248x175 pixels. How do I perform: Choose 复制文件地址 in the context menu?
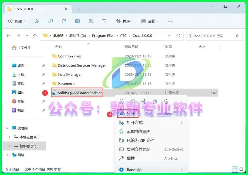[152, 149]
